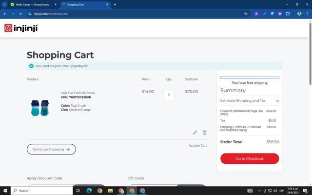Viewport: 312px width, 195px height.
Task: Remove item with the trash icon
Action: (x=205, y=133)
